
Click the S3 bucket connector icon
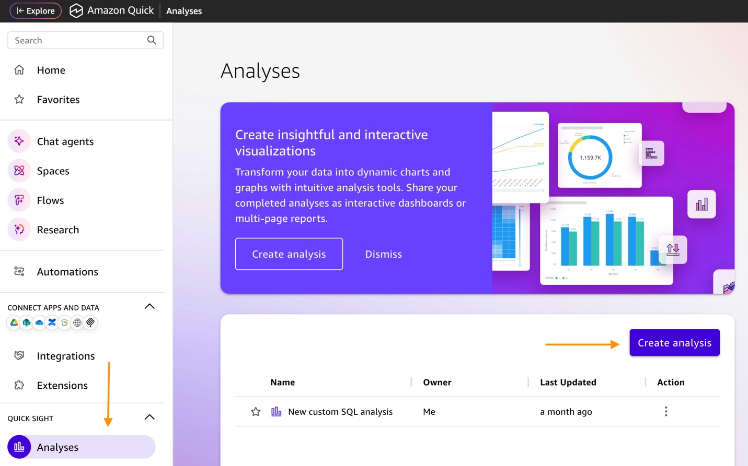65,322
